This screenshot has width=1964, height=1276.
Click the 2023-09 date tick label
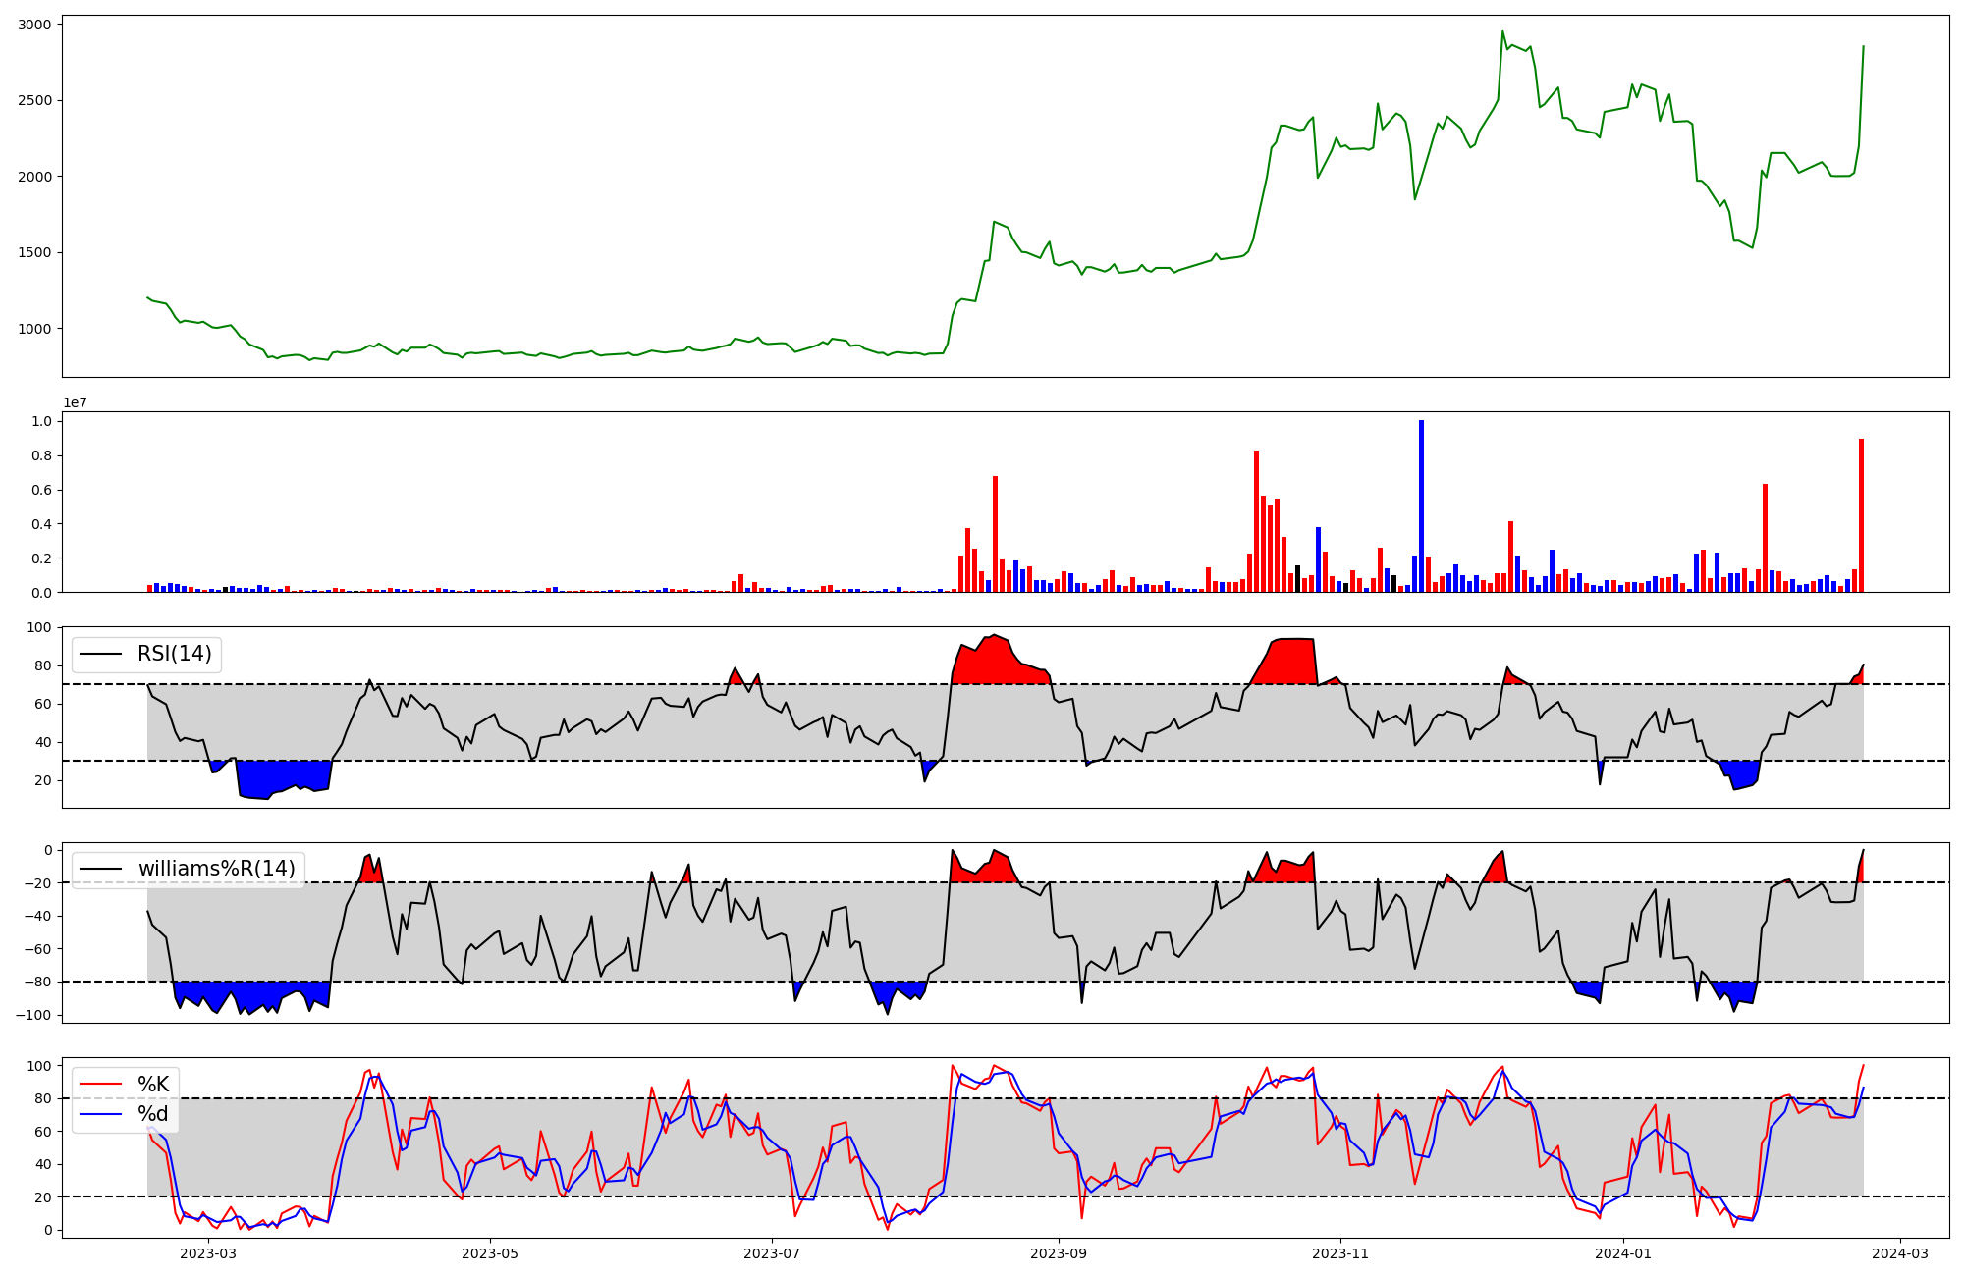point(1060,1253)
